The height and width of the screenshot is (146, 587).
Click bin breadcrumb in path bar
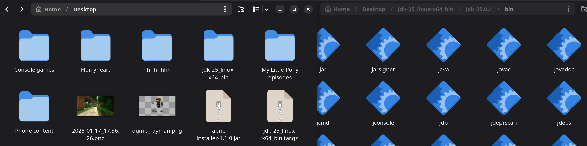[509, 9]
